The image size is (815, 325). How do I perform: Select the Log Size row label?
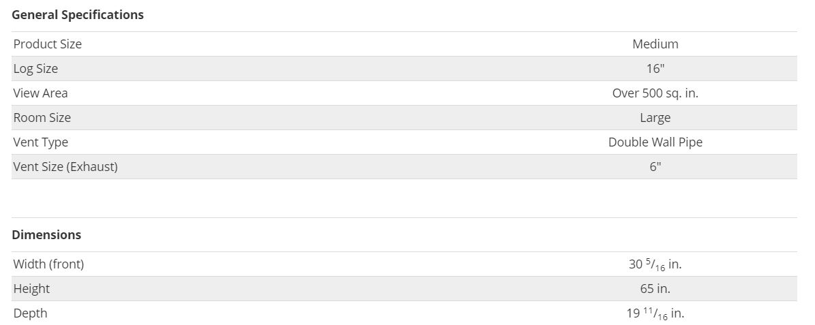pos(35,69)
